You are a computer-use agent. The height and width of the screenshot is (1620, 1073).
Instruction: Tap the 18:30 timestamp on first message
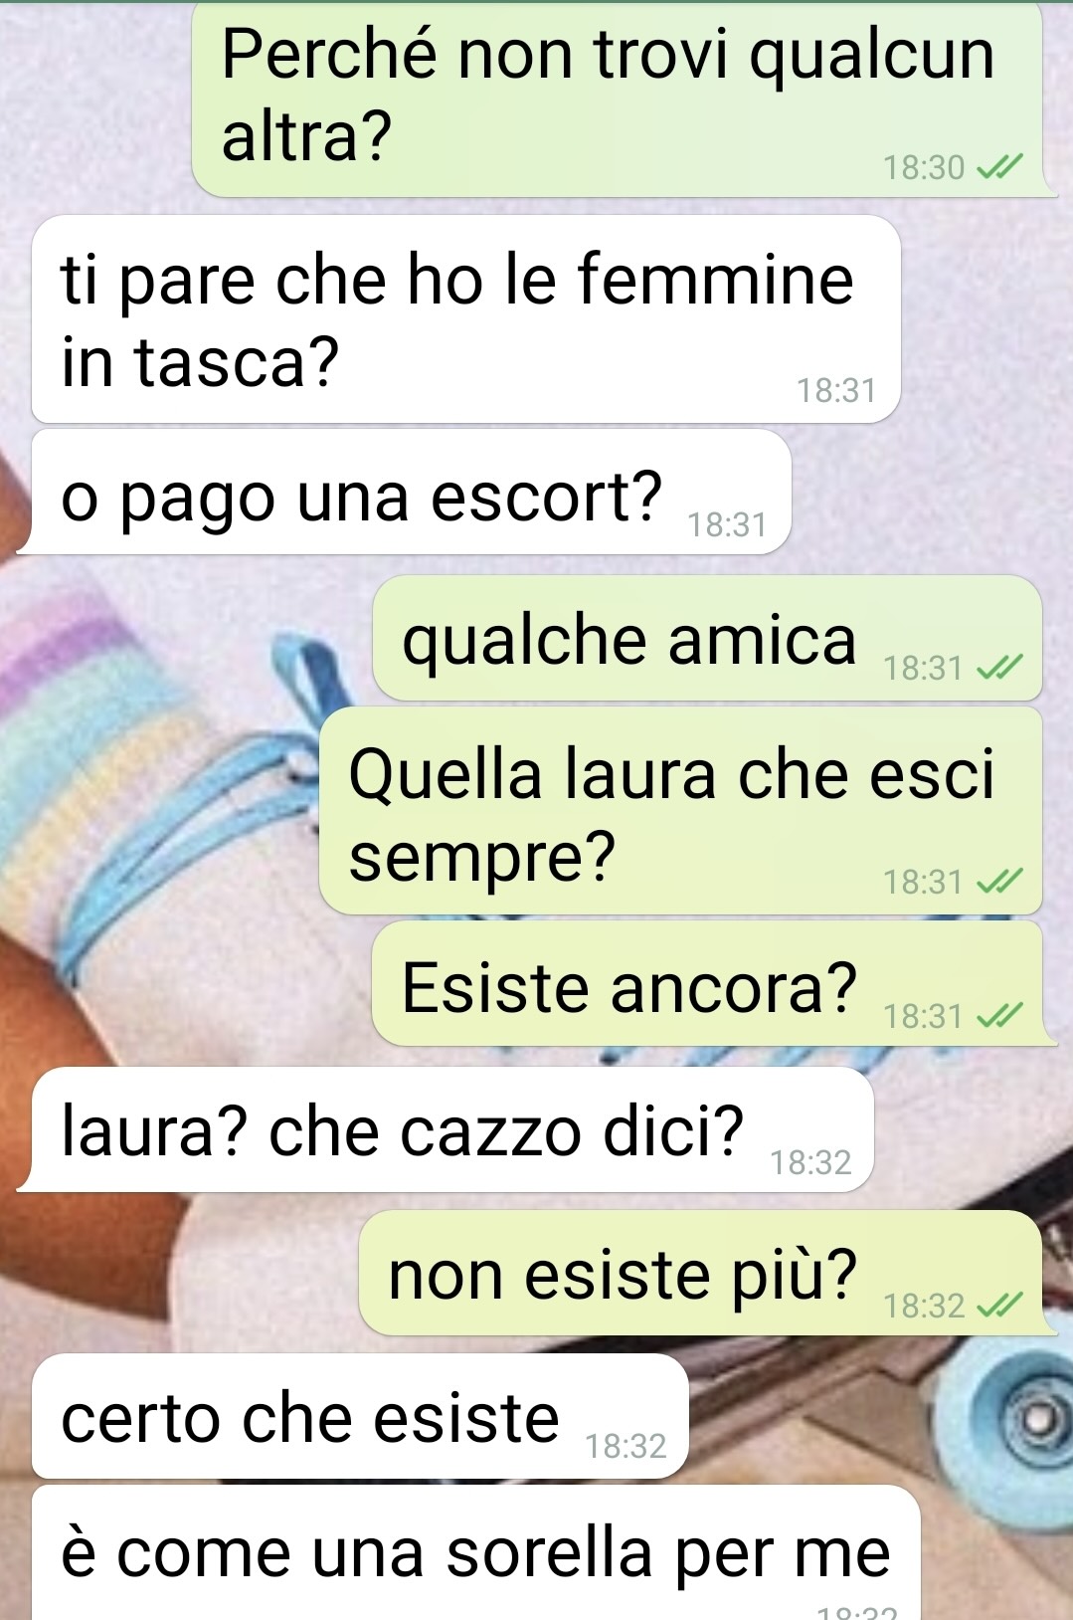924,167
